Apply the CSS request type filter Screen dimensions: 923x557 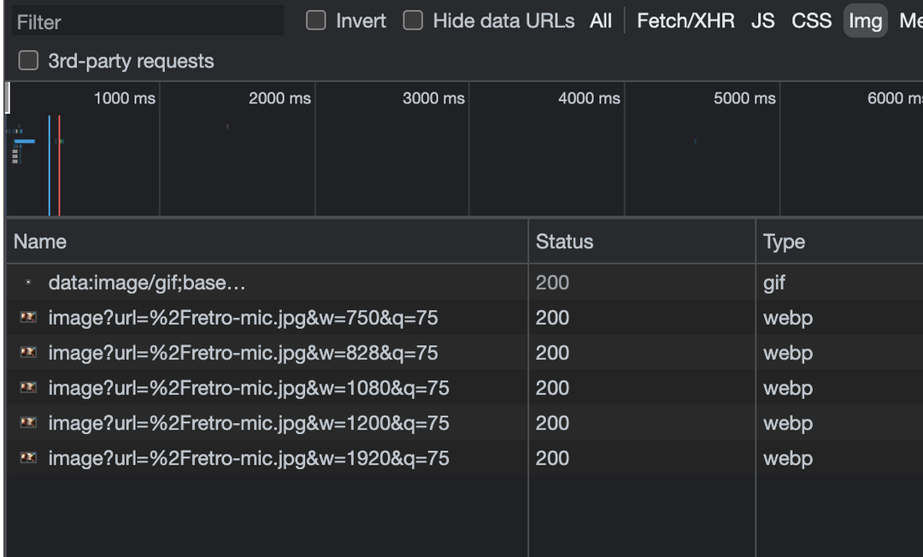point(810,21)
